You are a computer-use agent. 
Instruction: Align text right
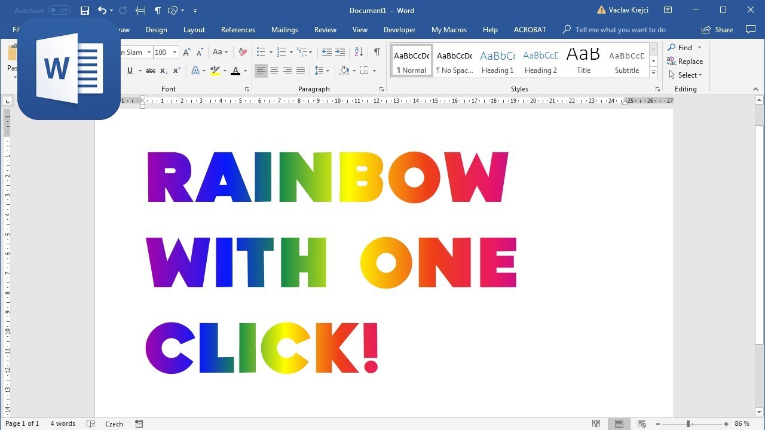point(287,70)
